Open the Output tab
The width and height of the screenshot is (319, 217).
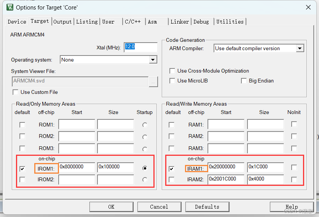(x=62, y=22)
